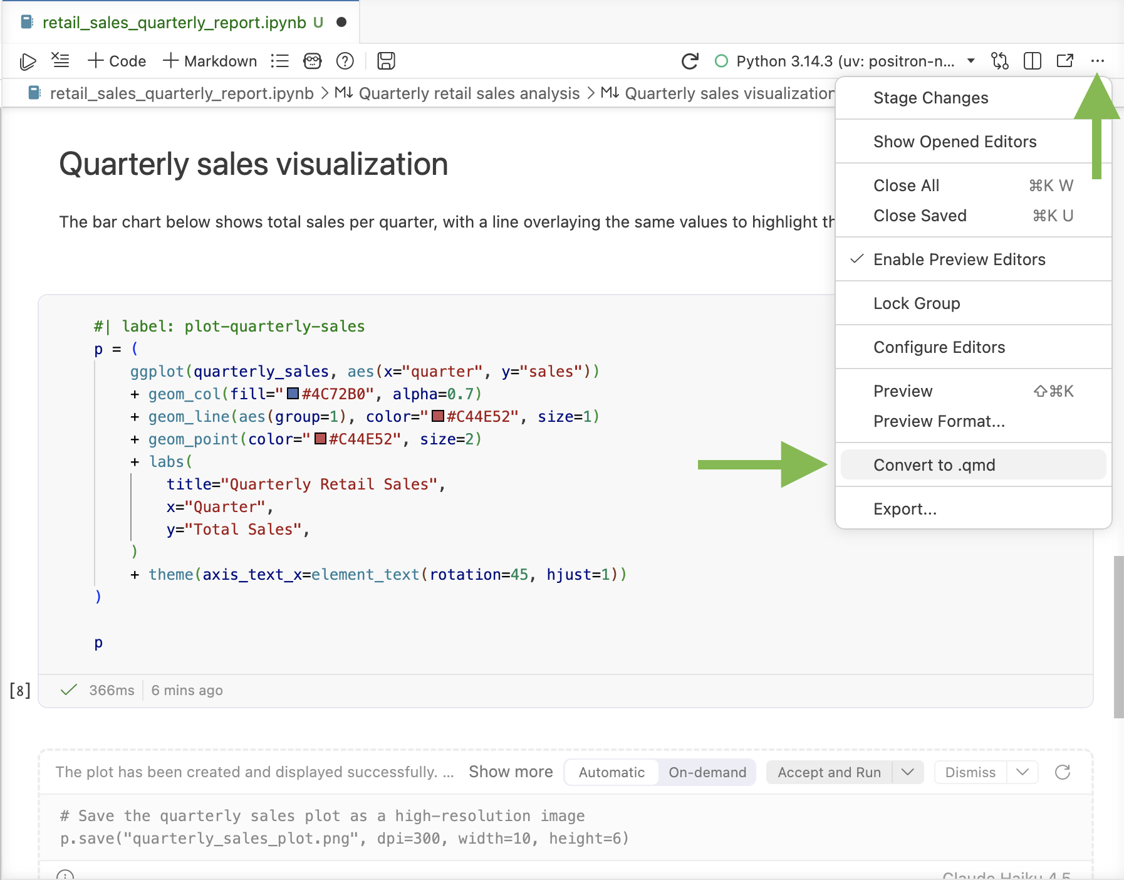Save the notebook with the disk icon
This screenshot has height=880, width=1124.
[386, 61]
